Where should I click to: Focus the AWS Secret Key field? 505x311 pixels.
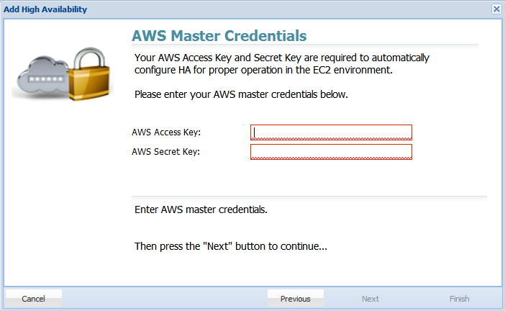pyautogui.click(x=331, y=152)
